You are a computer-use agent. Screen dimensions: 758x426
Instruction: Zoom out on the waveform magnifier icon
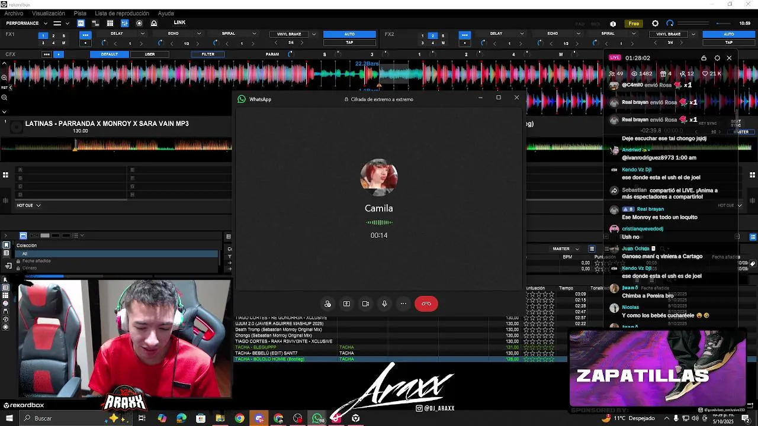[4, 97]
